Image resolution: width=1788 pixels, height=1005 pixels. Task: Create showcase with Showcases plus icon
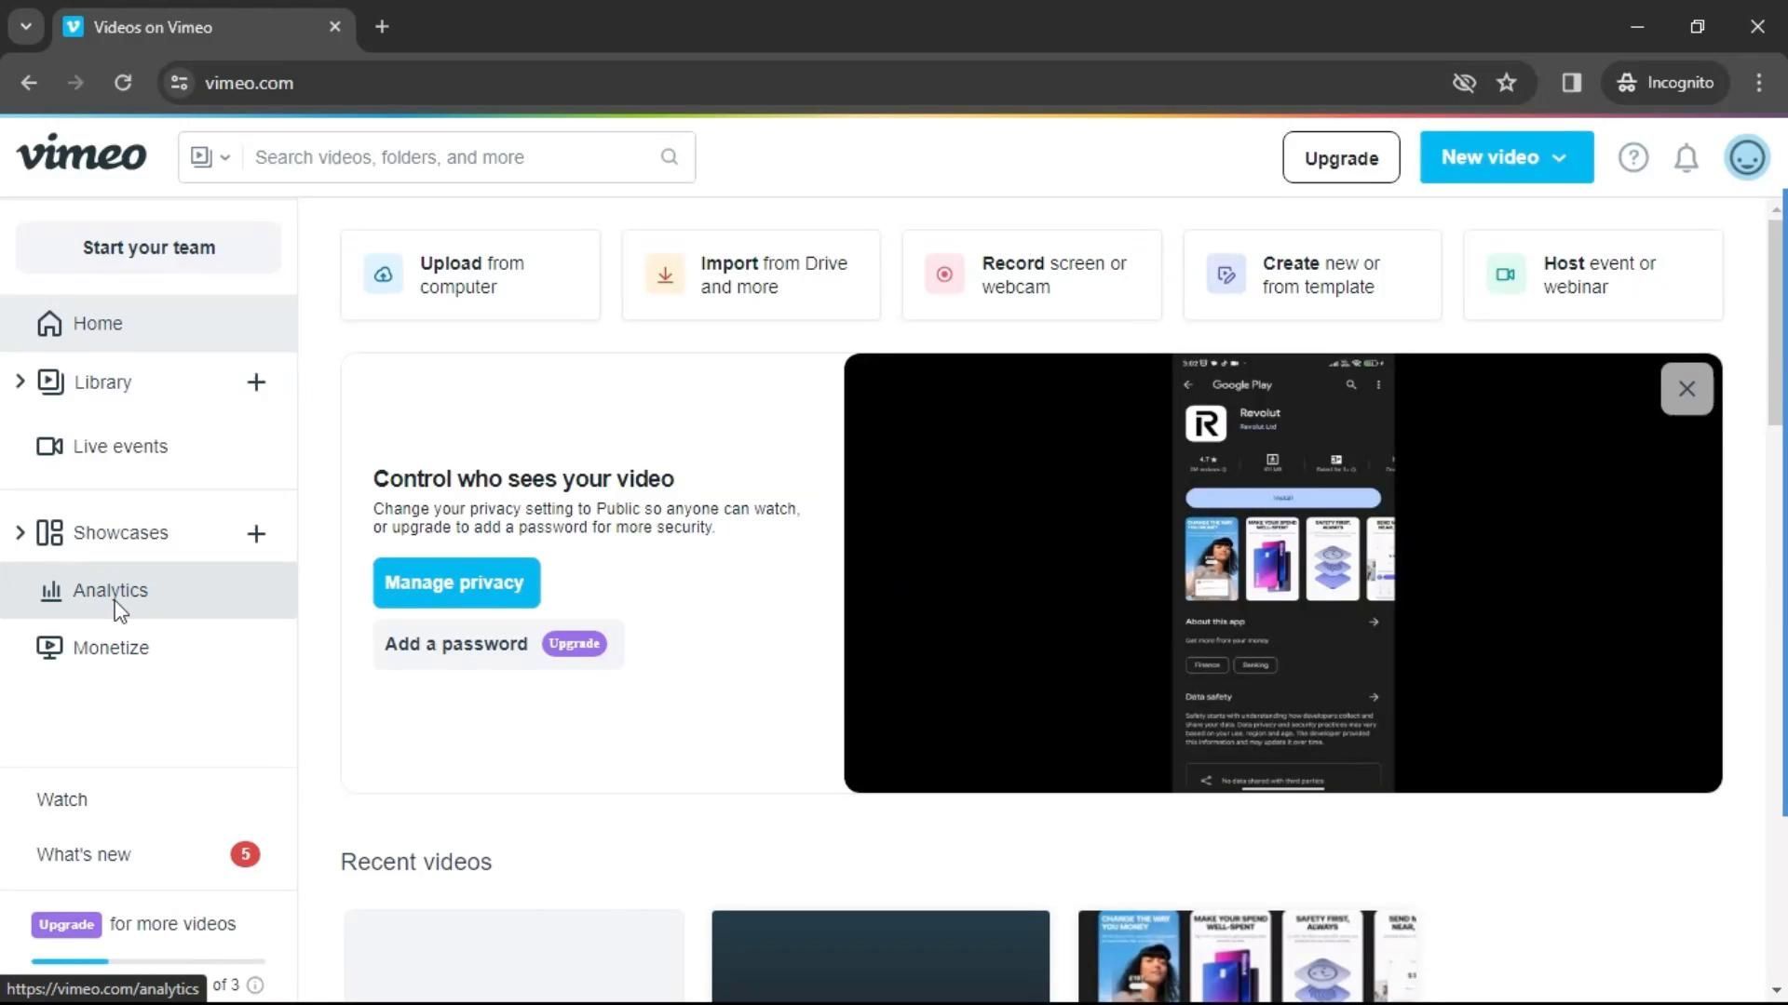[256, 533]
